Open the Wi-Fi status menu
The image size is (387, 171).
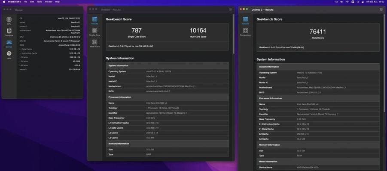pos(347,2)
